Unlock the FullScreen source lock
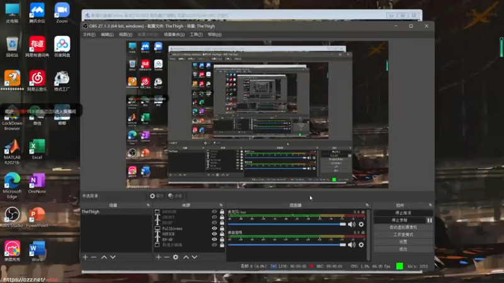This screenshot has width=504, height=283. (x=222, y=228)
